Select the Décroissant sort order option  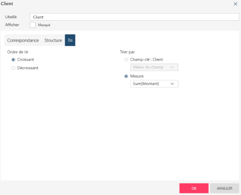click(x=14, y=68)
